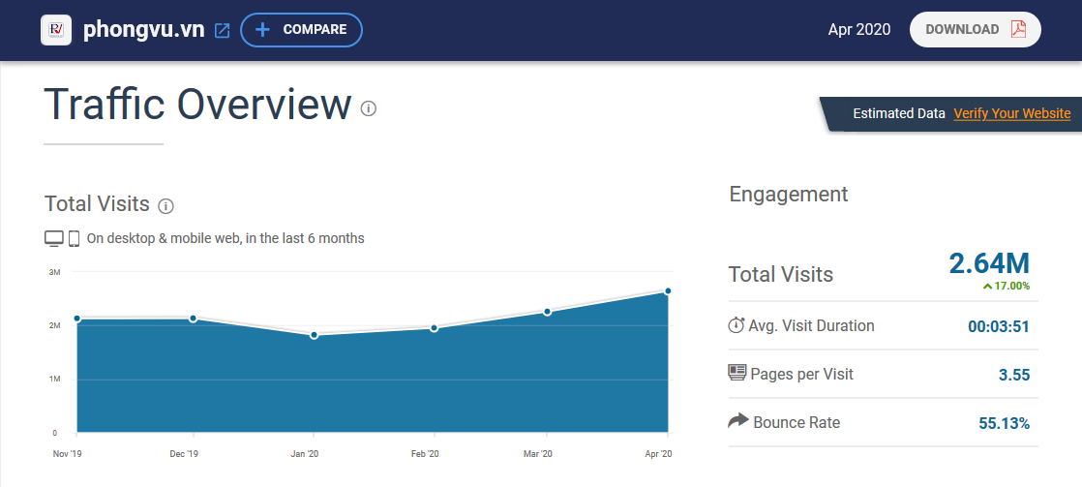Click the Pages per Visit icon

(736, 374)
